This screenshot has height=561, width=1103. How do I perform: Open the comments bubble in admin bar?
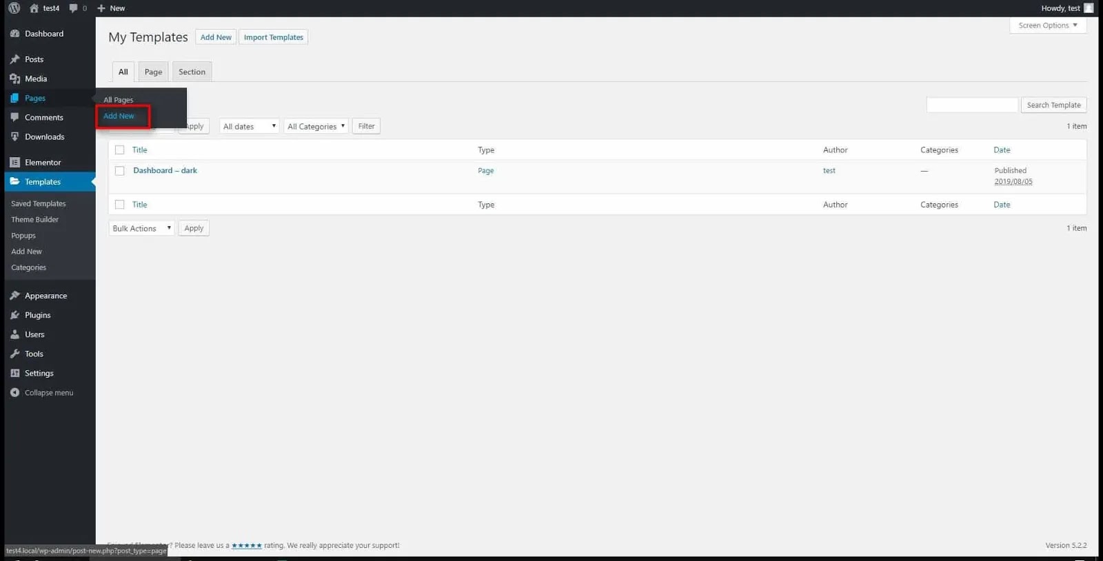[x=73, y=8]
